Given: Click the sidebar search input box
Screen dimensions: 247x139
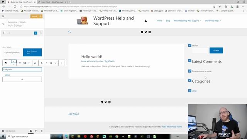Looking at the screenshot, I should tap(201, 51).
